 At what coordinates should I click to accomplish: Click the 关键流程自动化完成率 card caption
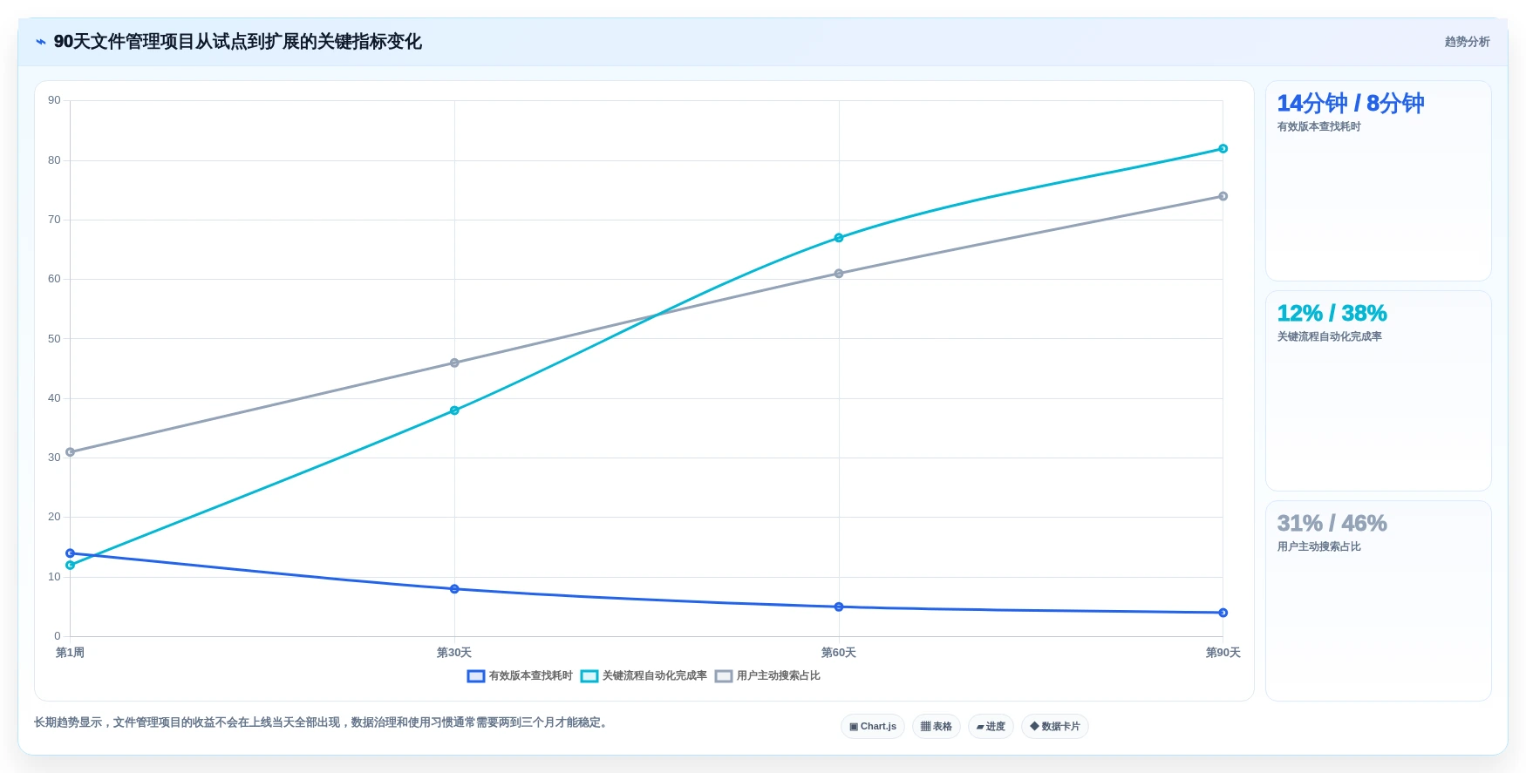point(1329,337)
